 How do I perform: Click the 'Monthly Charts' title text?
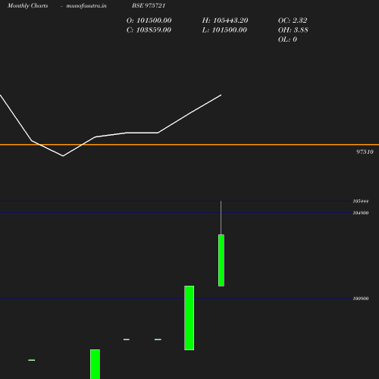click(28, 5)
